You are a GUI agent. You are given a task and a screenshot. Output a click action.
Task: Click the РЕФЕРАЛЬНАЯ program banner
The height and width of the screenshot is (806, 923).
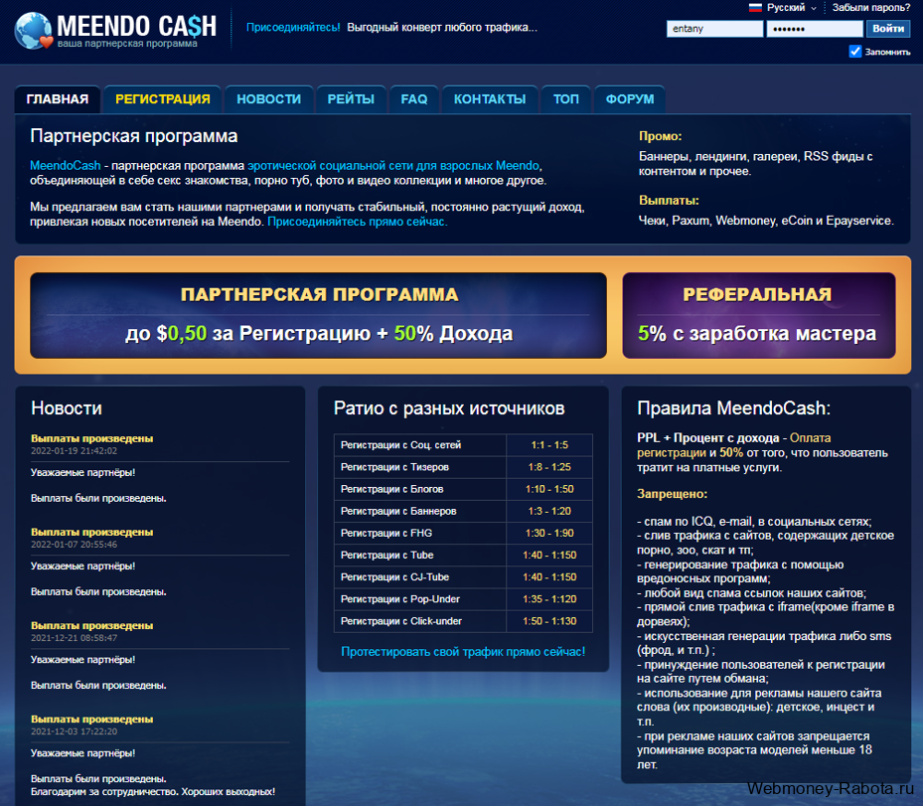pos(759,315)
